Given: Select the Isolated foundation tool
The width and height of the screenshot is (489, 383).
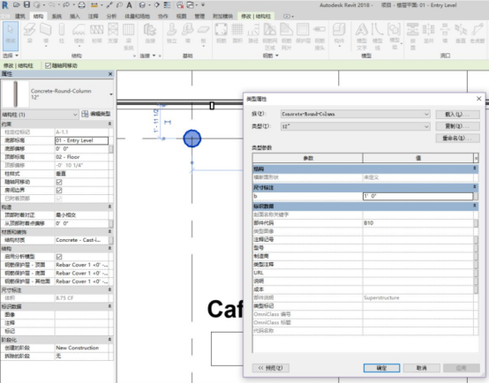Looking at the screenshot, I should 171,33.
